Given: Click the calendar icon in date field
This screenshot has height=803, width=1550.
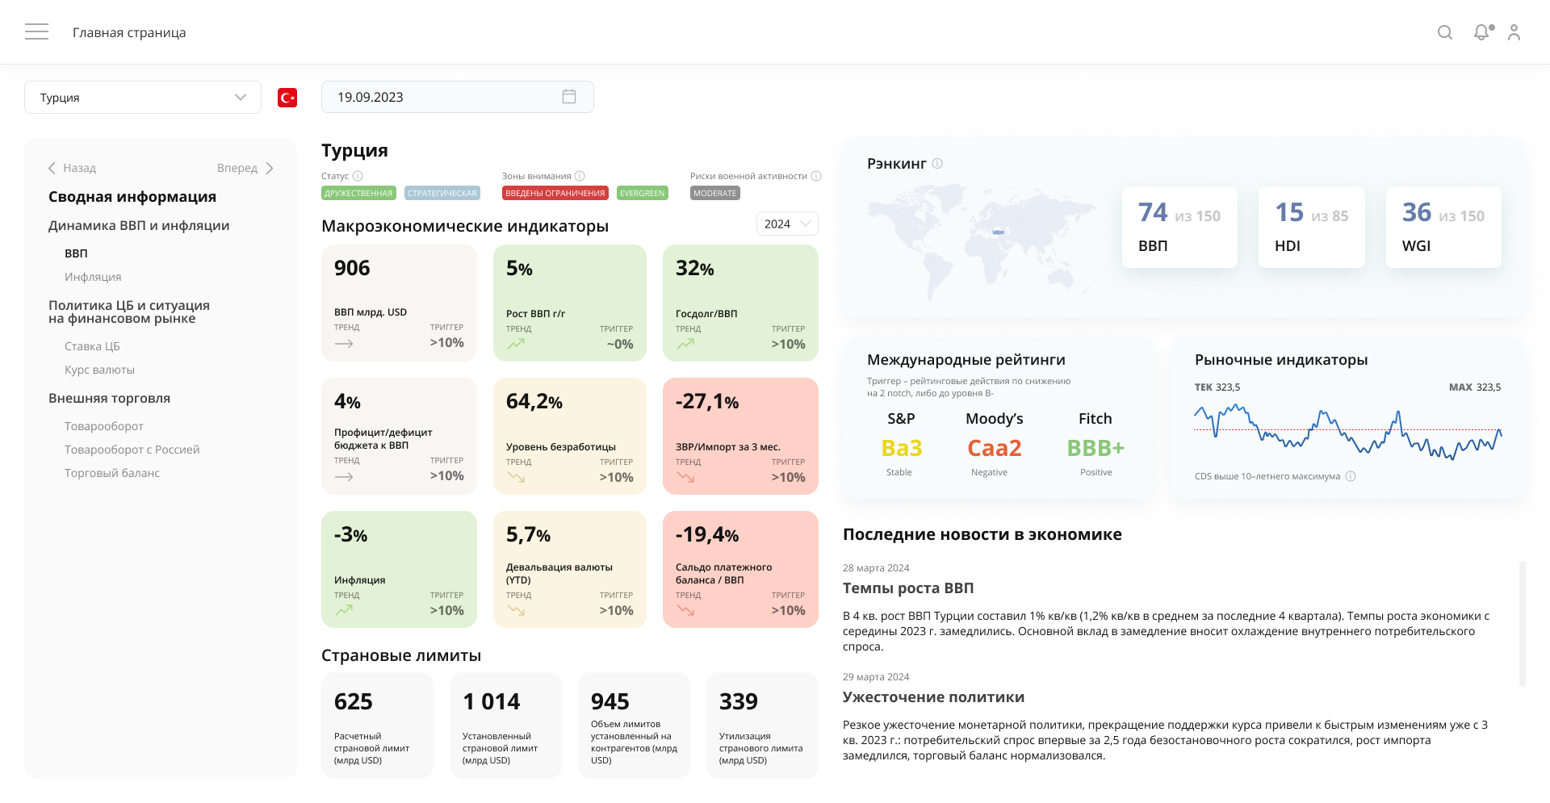Looking at the screenshot, I should tap(569, 97).
